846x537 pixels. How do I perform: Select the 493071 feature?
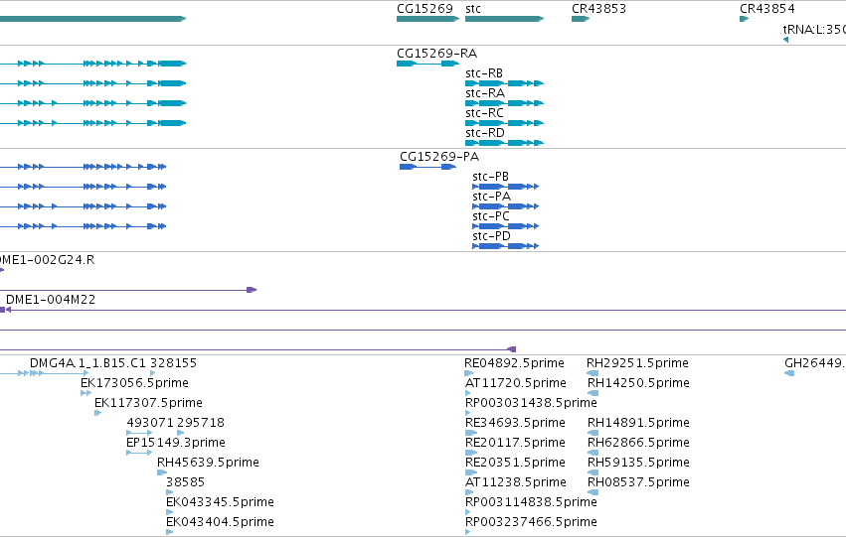point(139,433)
